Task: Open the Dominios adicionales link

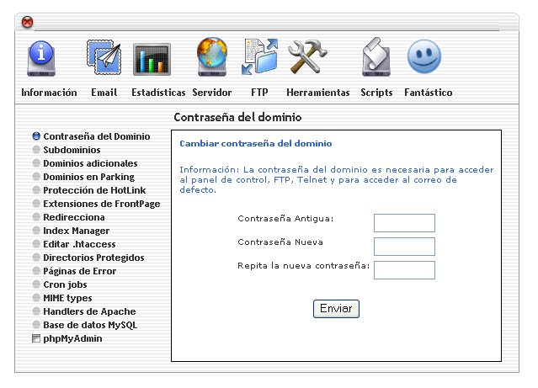Action: (91, 163)
